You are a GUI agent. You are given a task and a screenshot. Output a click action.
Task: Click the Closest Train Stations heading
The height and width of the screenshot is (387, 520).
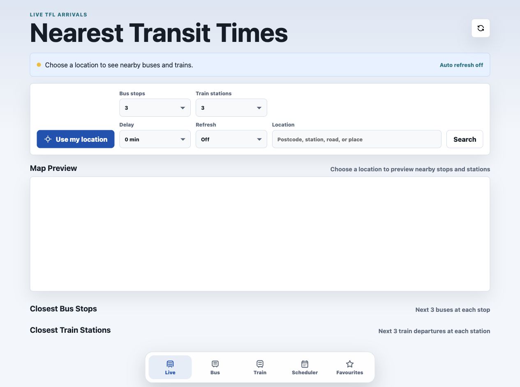pos(70,330)
